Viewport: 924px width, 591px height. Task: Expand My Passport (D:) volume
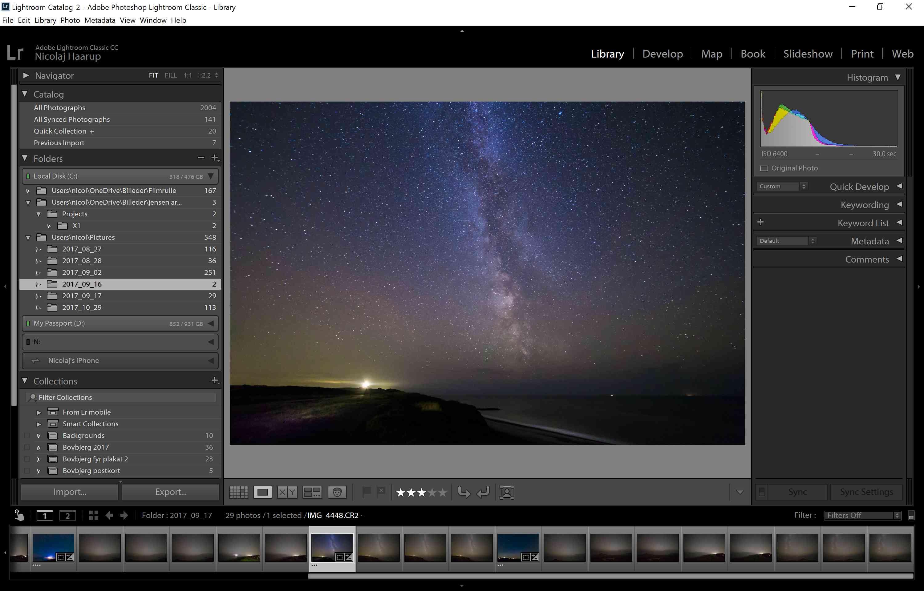click(x=211, y=324)
